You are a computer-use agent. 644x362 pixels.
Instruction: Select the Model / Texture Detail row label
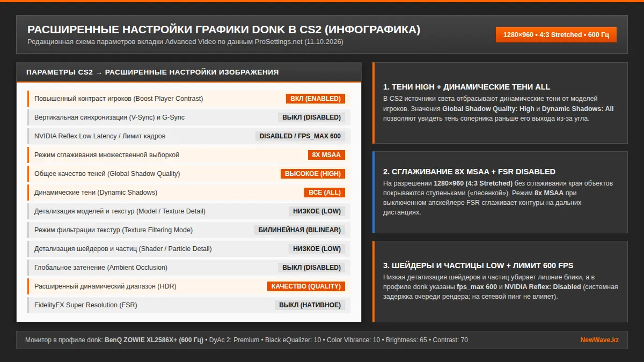[120, 211]
